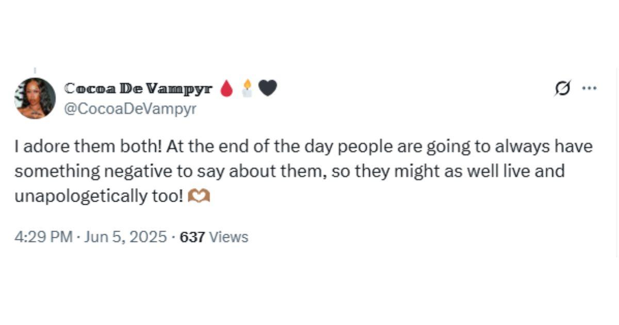Click the phrase "I adore them both!"
619x325 pixels.
(89, 147)
